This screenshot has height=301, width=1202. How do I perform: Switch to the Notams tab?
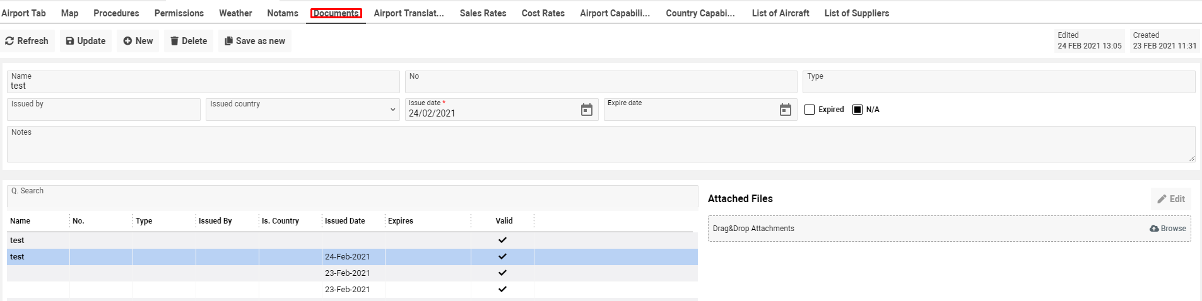point(282,13)
